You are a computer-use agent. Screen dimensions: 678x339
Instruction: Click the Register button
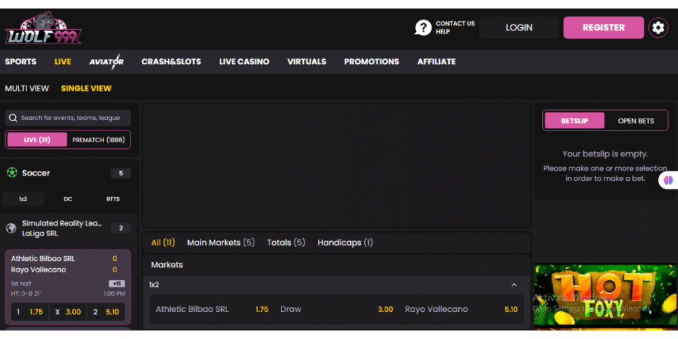pyautogui.click(x=603, y=28)
